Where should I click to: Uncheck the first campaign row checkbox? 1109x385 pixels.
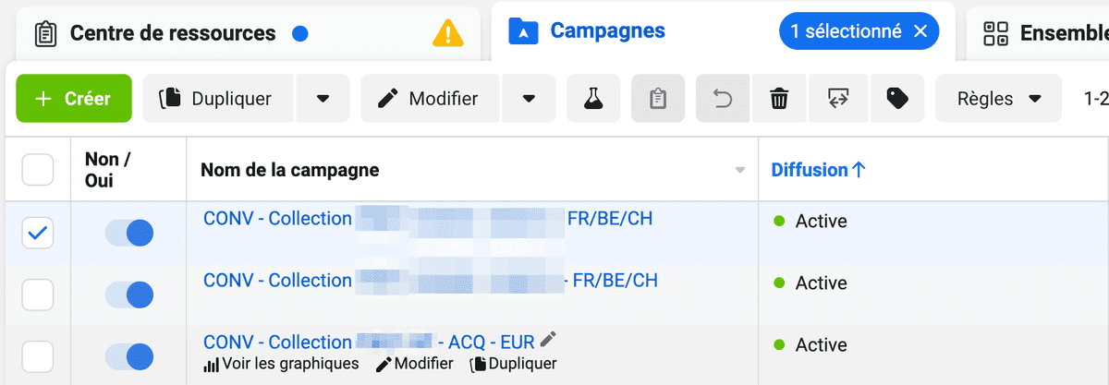[x=37, y=234]
